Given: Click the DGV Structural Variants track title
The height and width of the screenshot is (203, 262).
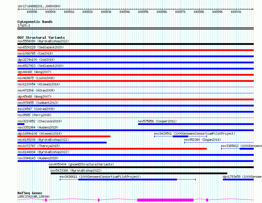Looking at the screenshot, I should 41,38.
